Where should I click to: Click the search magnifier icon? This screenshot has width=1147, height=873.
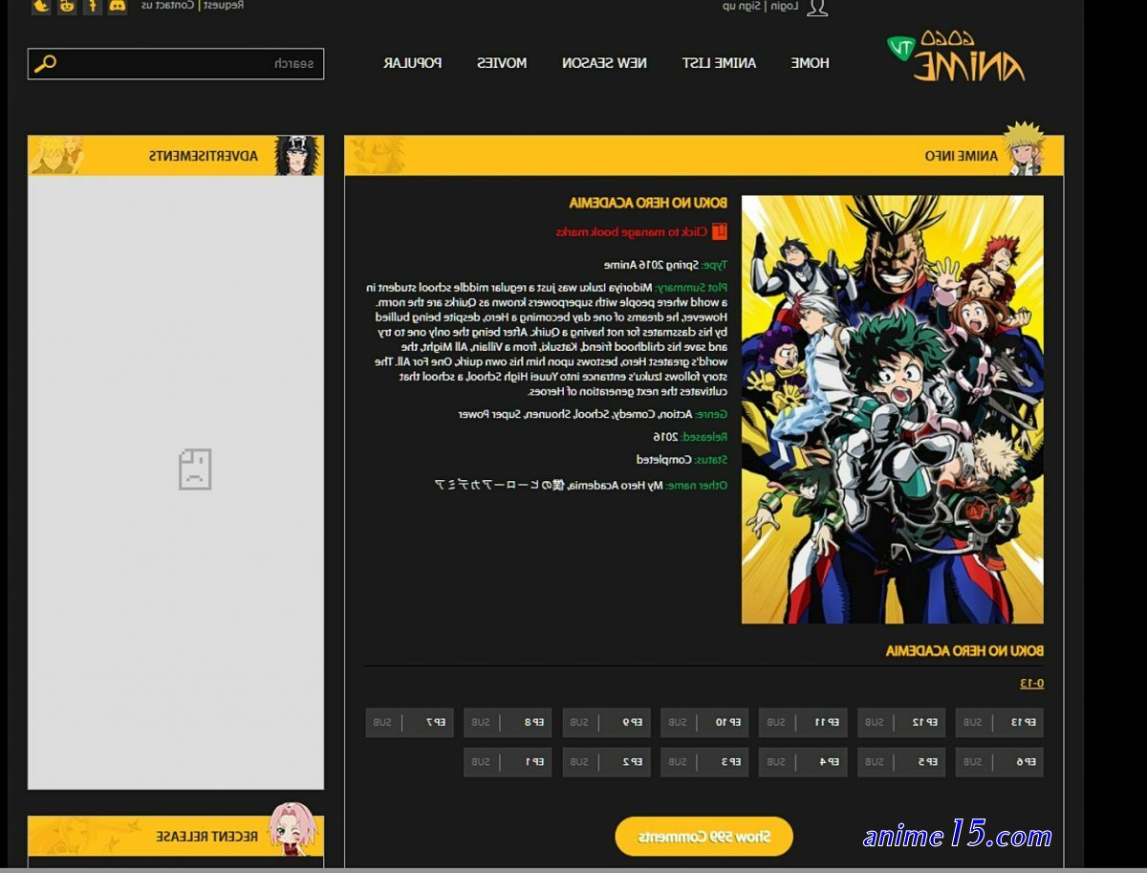[x=45, y=64]
